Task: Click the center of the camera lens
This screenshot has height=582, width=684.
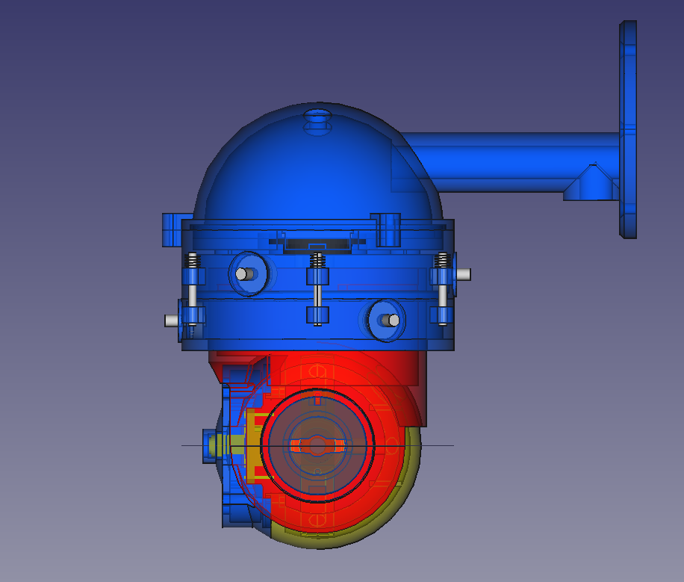Action: [x=317, y=445]
